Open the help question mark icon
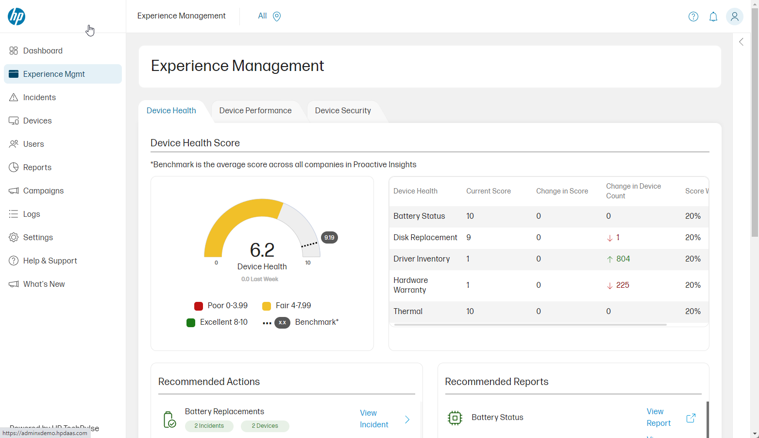This screenshot has height=438, width=759. pyautogui.click(x=693, y=16)
